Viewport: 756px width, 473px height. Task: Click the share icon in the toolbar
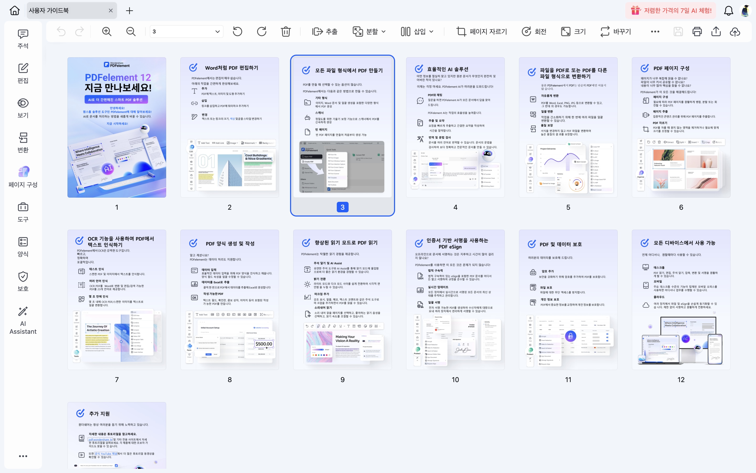[716, 32]
